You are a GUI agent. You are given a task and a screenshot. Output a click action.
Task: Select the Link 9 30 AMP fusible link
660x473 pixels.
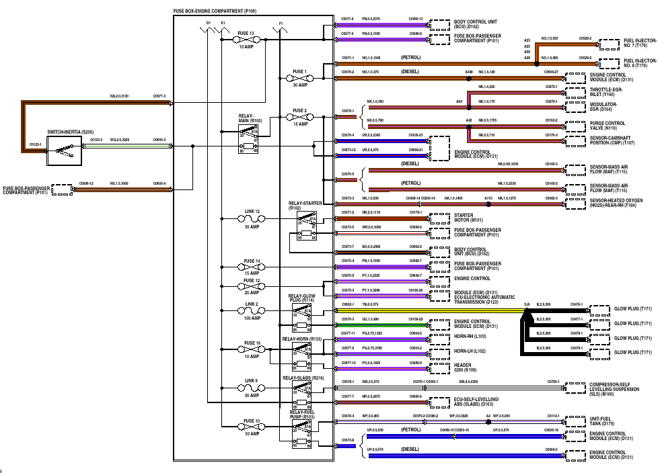click(252, 388)
